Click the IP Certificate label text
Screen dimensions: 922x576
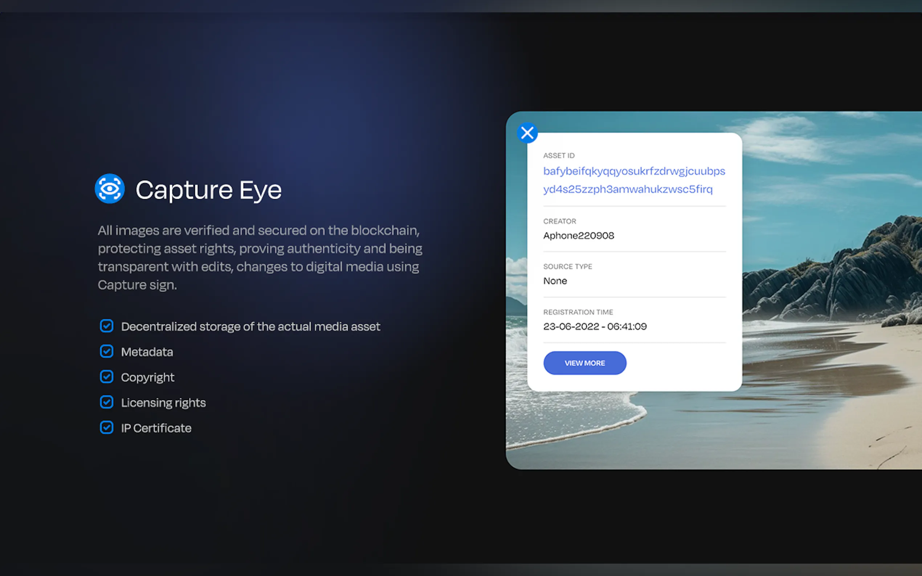click(x=156, y=428)
